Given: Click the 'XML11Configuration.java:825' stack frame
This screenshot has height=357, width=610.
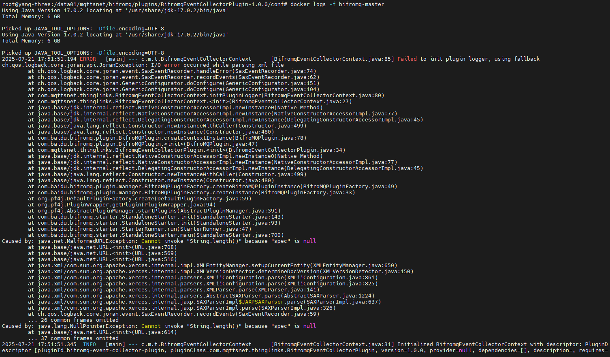Looking at the screenshot, I should pos(203,284).
